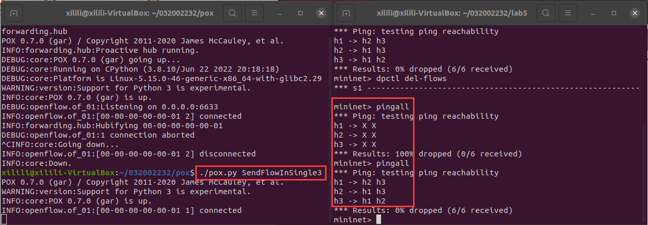Click the ./pox.py SendFlowInSingle3 command text
The width and height of the screenshot is (648, 225).
click(261, 172)
